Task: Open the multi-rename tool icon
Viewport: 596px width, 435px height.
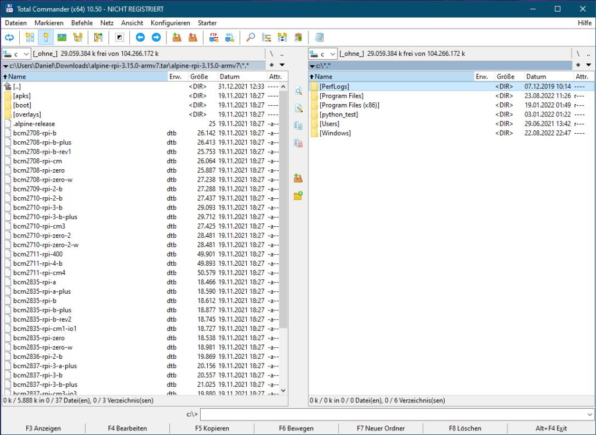Action: pyautogui.click(x=267, y=37)
